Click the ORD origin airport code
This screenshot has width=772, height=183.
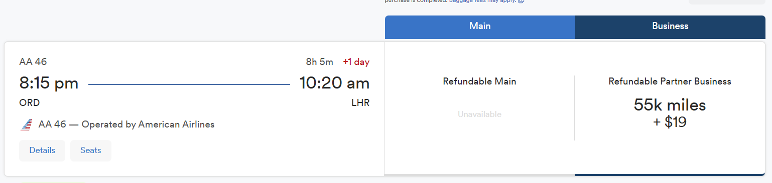[30, 103]
